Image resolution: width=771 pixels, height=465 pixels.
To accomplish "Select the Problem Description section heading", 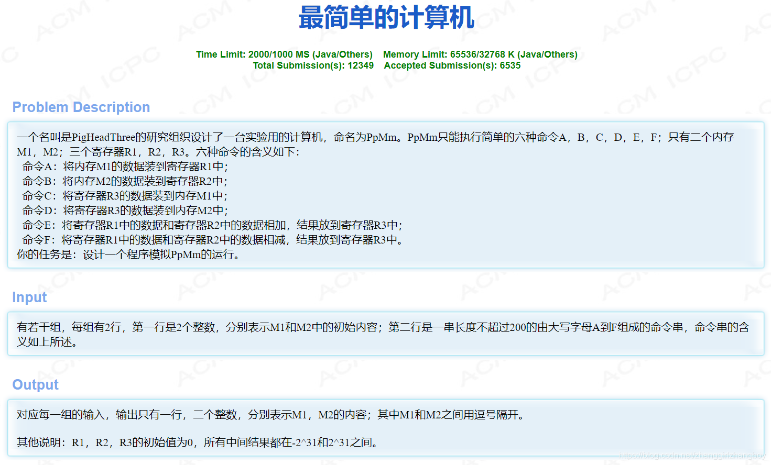I will 81,107.
